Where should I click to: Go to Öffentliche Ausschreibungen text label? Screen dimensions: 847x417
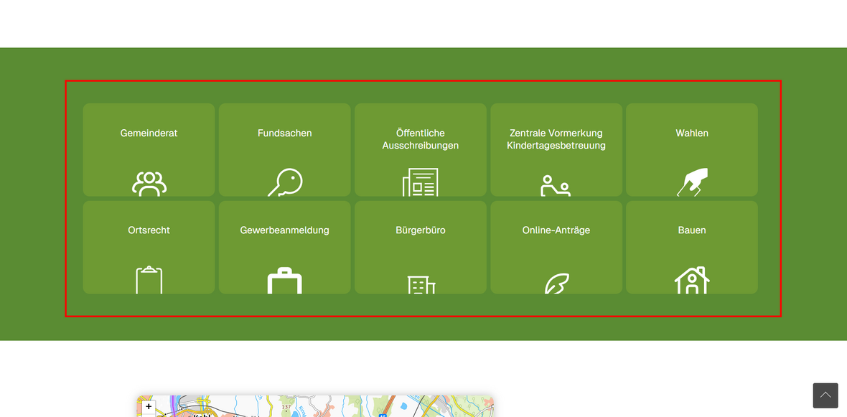[420, 139]
